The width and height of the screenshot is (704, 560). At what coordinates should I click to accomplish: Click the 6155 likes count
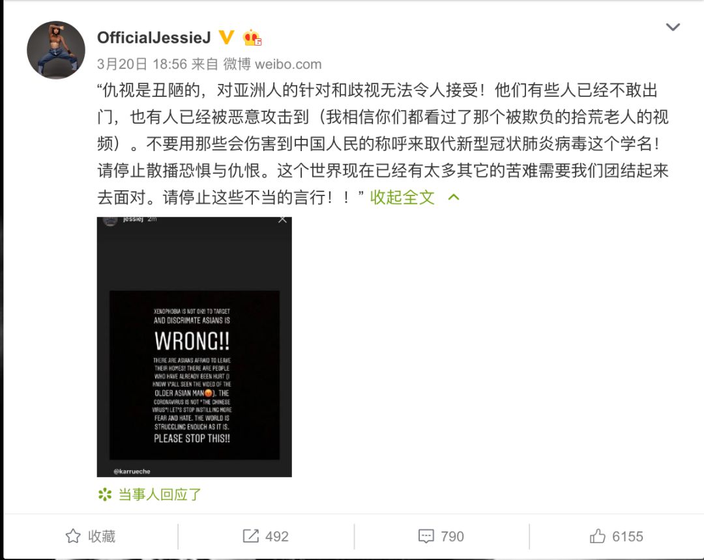coord(628,537)
